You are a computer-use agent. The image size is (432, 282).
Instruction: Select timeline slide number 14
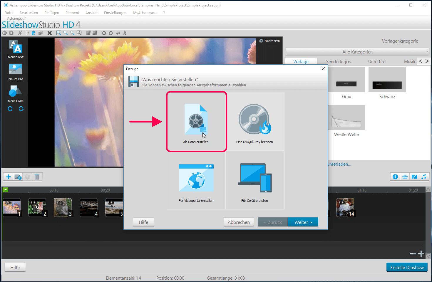pos(345,208)
